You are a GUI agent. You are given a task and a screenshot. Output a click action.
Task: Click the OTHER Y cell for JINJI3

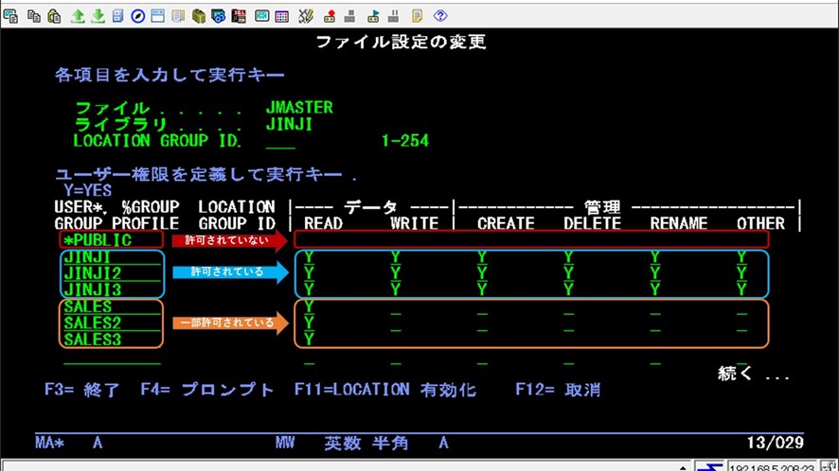coord(741,289)
